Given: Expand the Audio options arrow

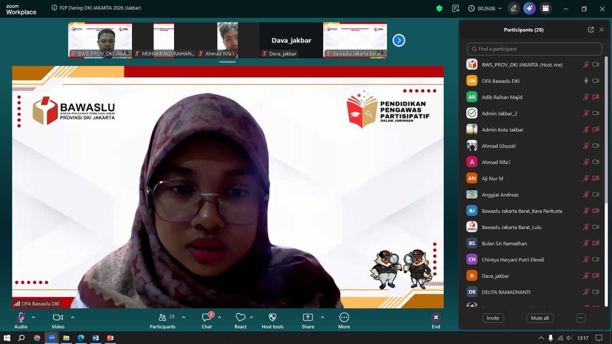Looking at the screenshot, I should coord(34,317).
